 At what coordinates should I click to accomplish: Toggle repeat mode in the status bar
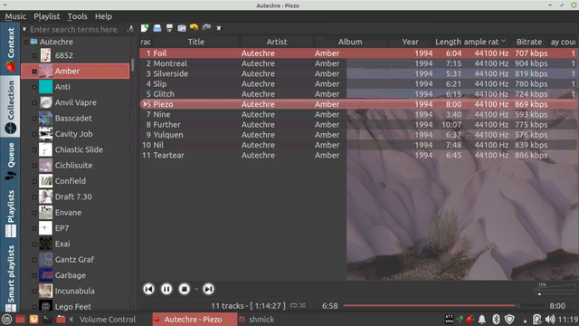(293, 306)
